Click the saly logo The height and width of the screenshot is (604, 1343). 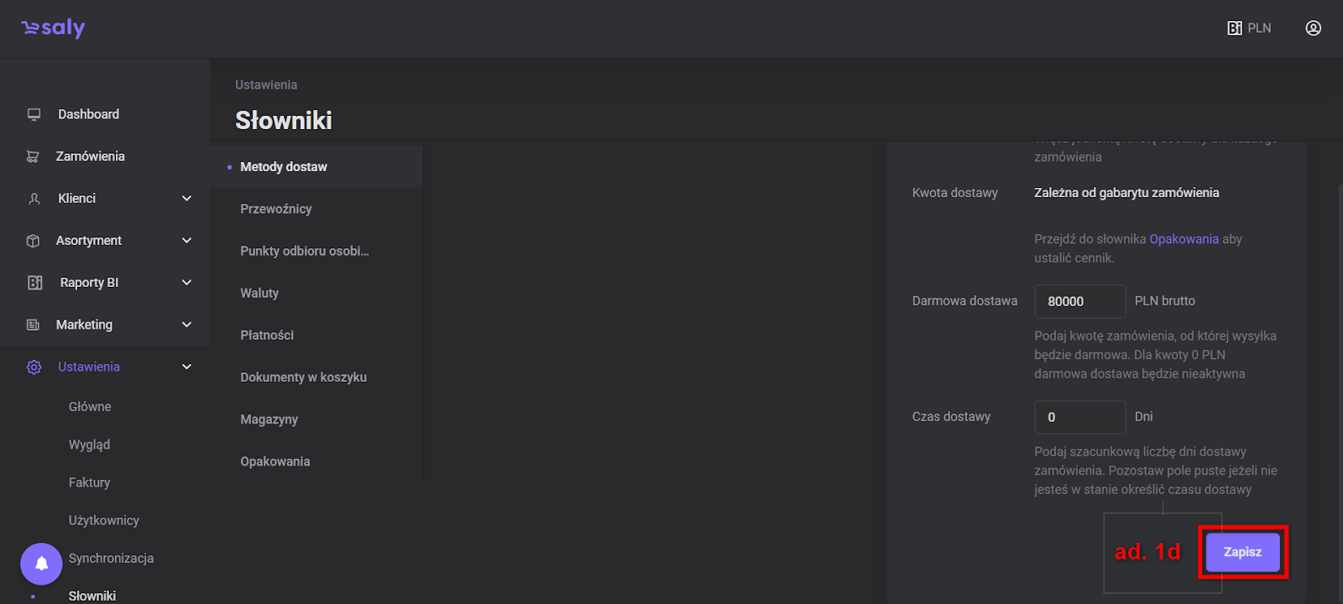point(53,29)
